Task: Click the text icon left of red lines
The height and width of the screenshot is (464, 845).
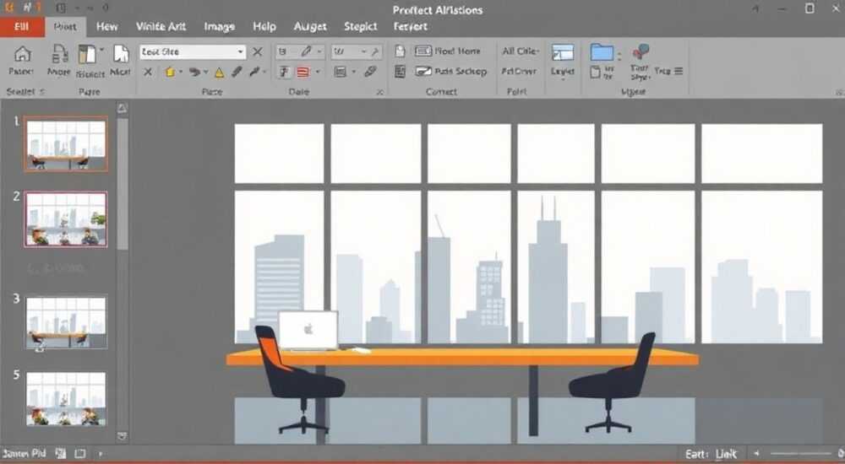Action: pyautogui.click(x=284, y=72)
